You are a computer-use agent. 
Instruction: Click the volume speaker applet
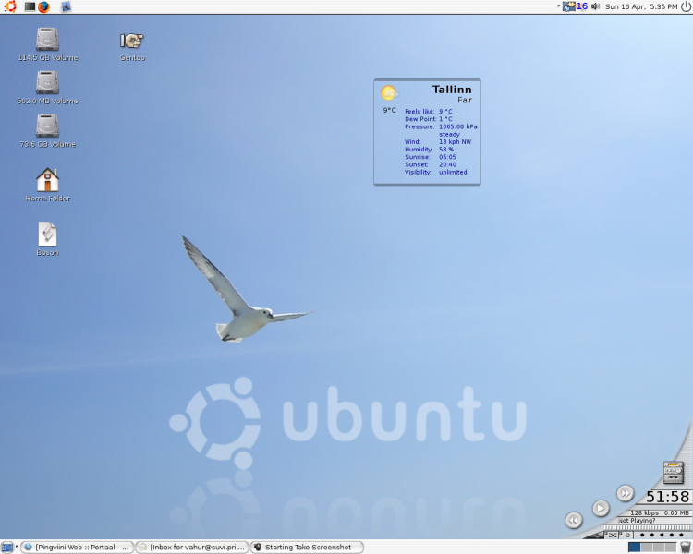point(595,6)
